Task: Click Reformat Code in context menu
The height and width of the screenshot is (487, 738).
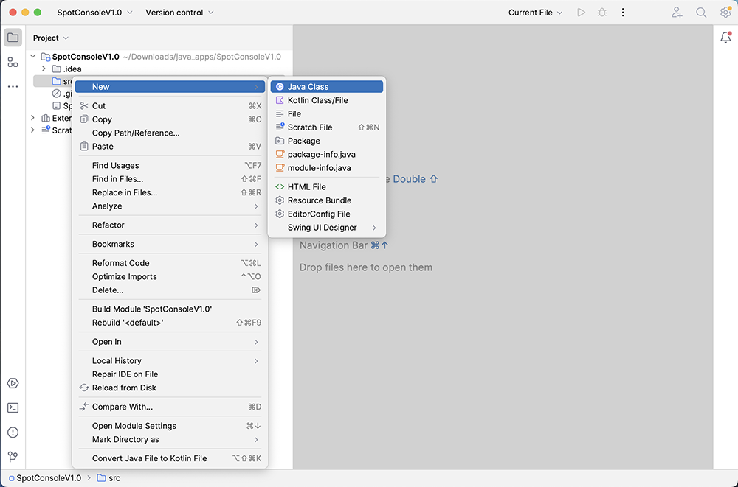Action: coord(120,263)
